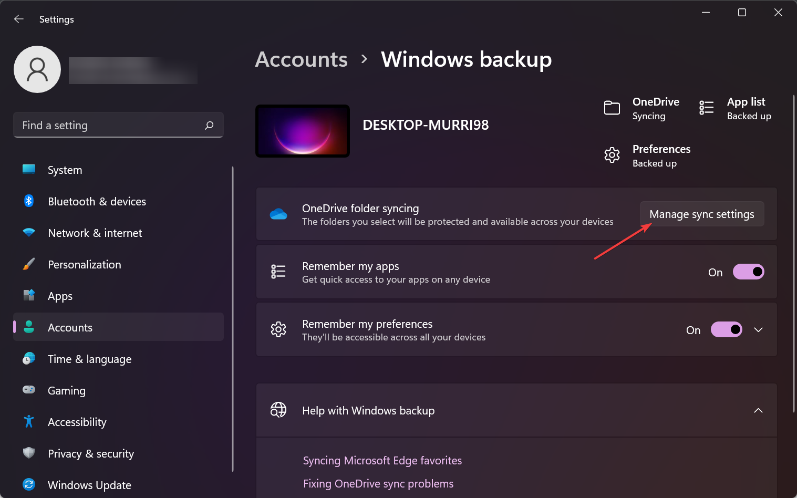797x498 pixels.
Task: Click Manage sync settings
Action: point(702,214)
